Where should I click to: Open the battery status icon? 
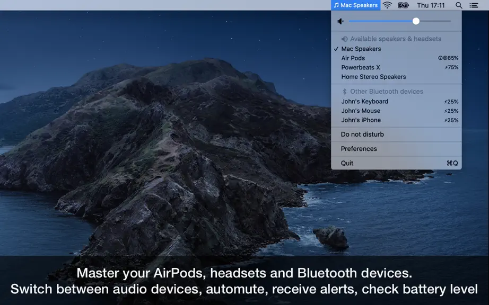(x=403, y=5)
